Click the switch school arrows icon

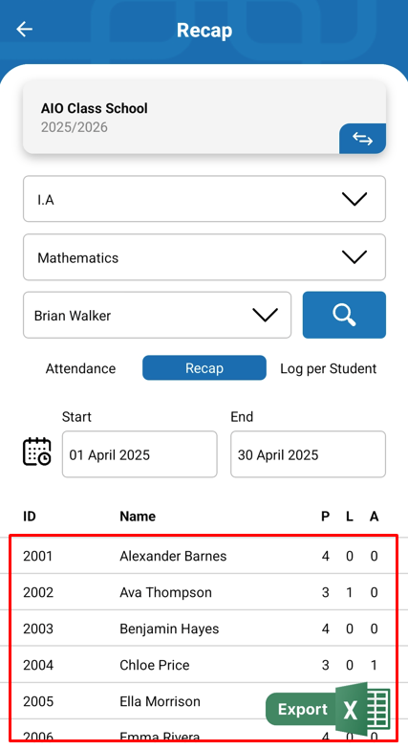click(x=363, y=139)
